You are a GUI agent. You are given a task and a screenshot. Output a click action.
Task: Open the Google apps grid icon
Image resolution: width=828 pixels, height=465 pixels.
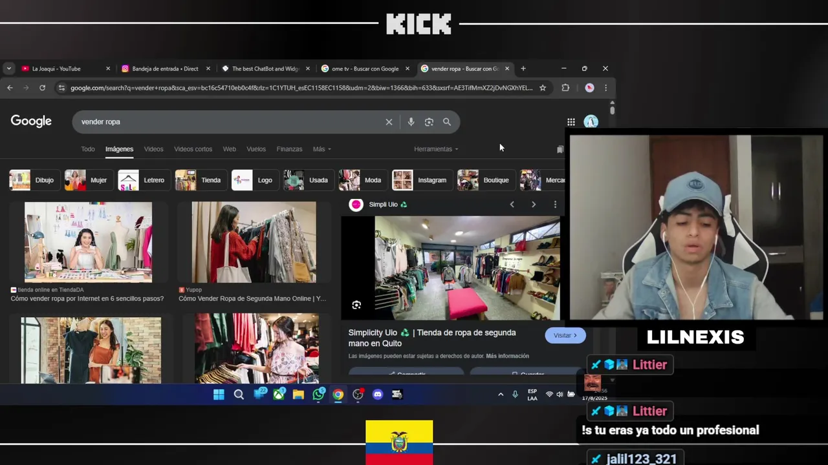click(x=571, y=122)
